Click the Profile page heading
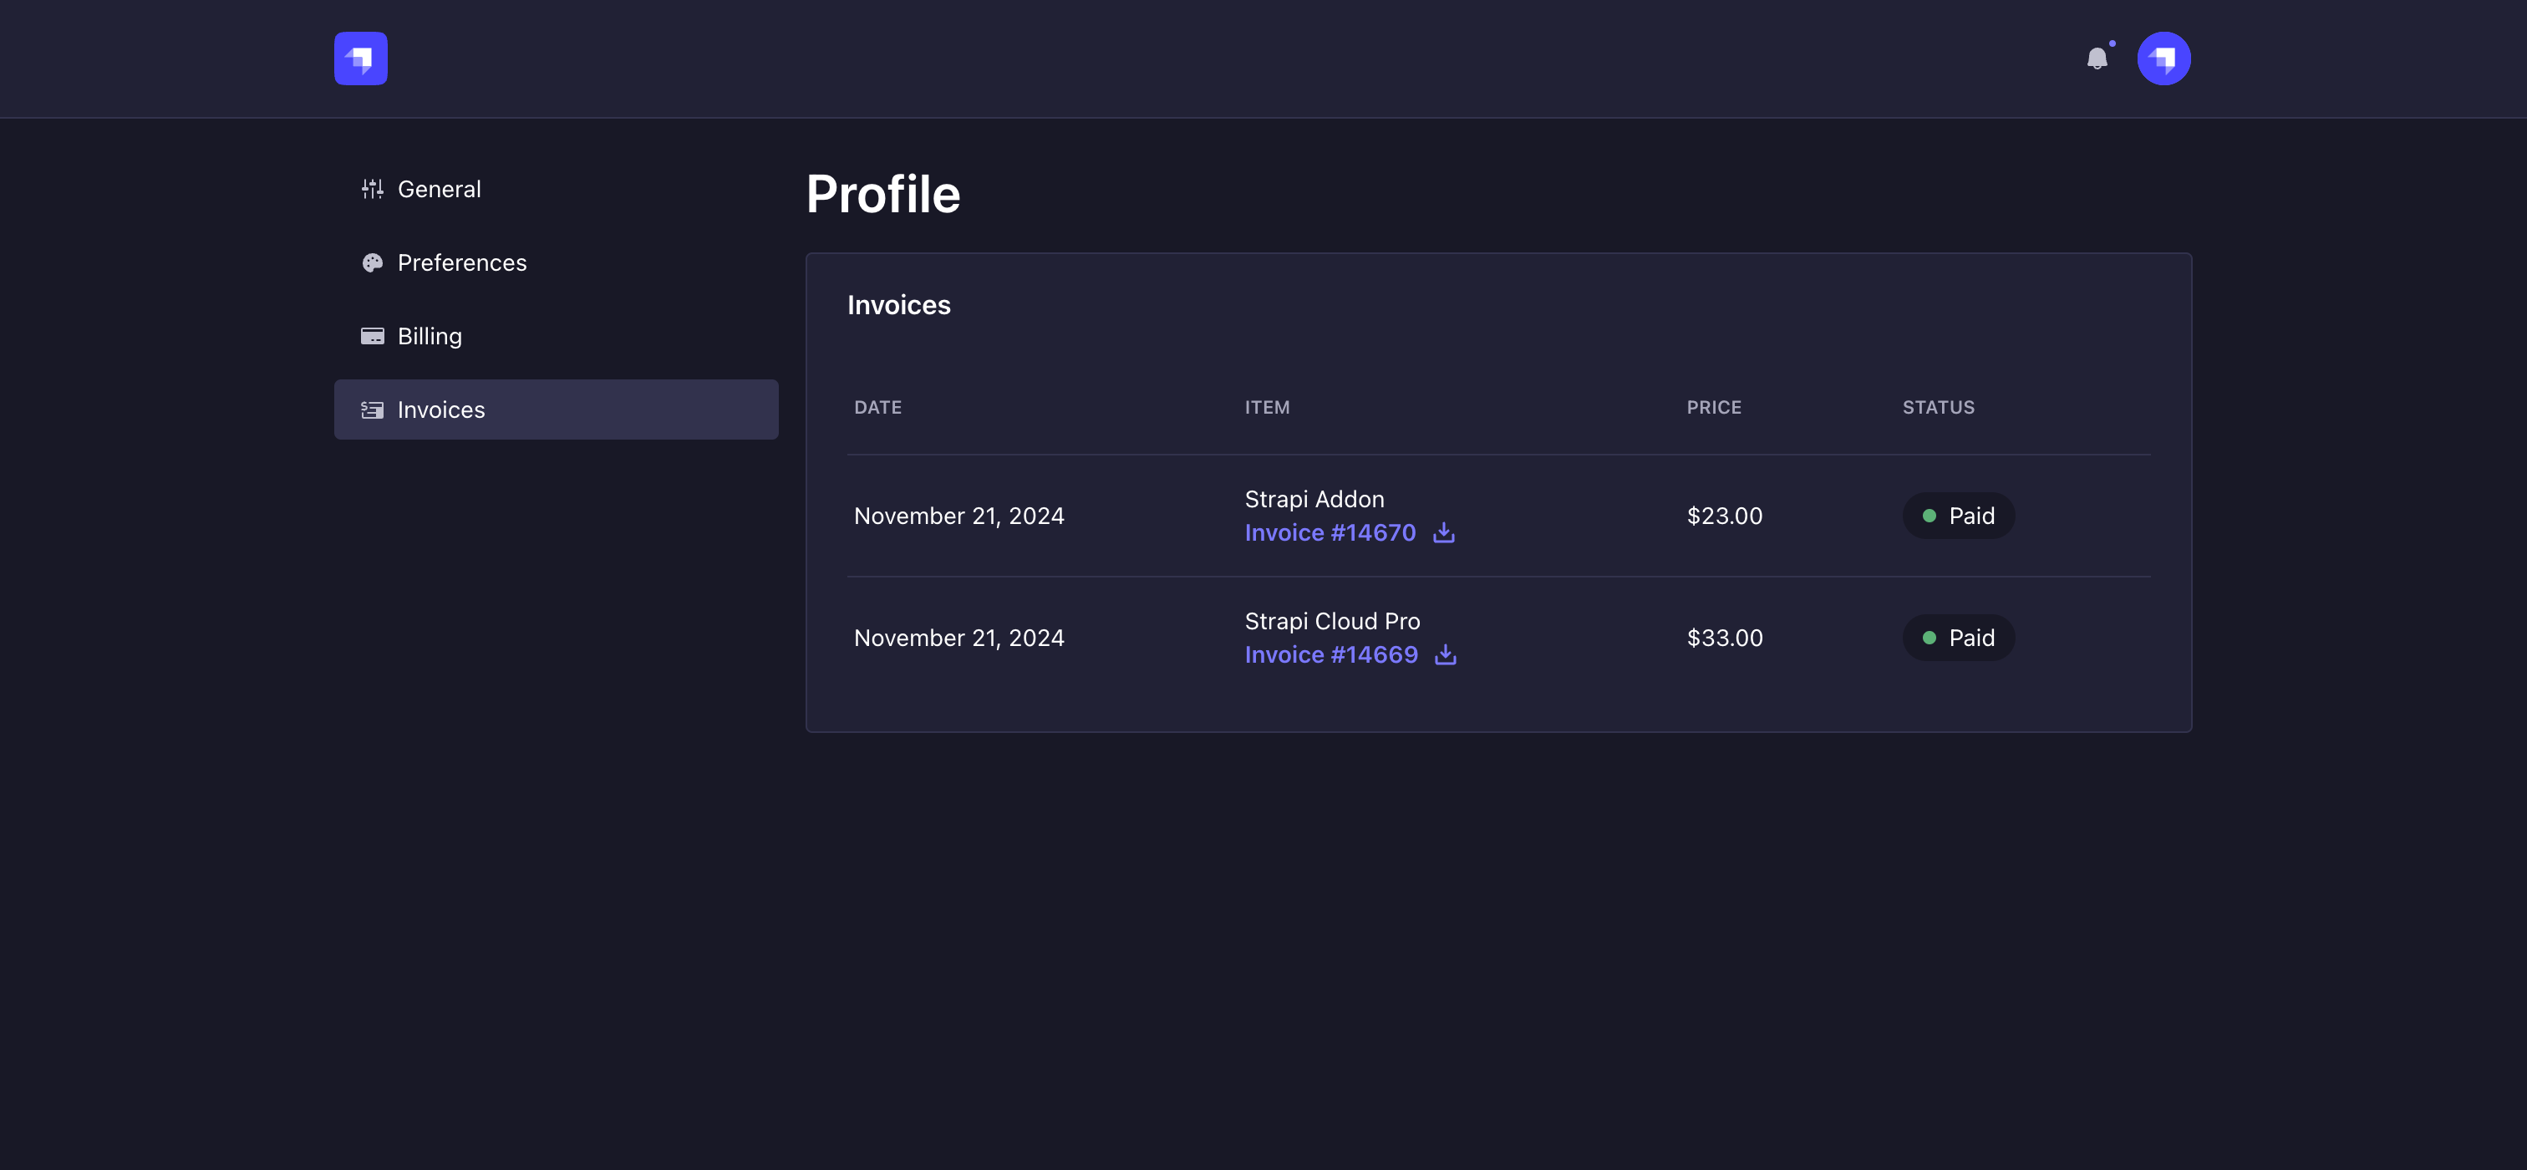This screenshot has height=1170, width=2527. tap(883, 194)
